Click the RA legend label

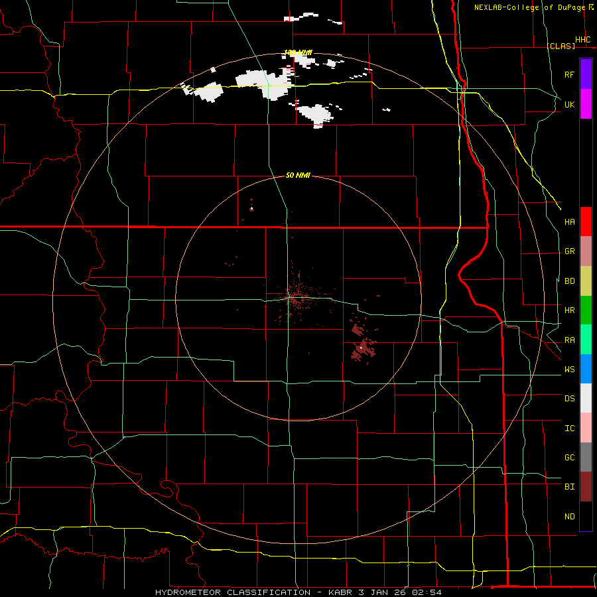click(569, 340)
